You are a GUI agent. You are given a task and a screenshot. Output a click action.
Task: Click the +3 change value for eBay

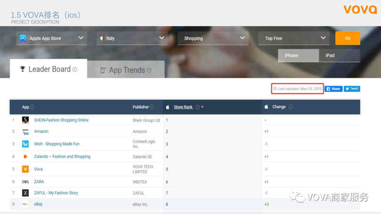click(267, 204)
